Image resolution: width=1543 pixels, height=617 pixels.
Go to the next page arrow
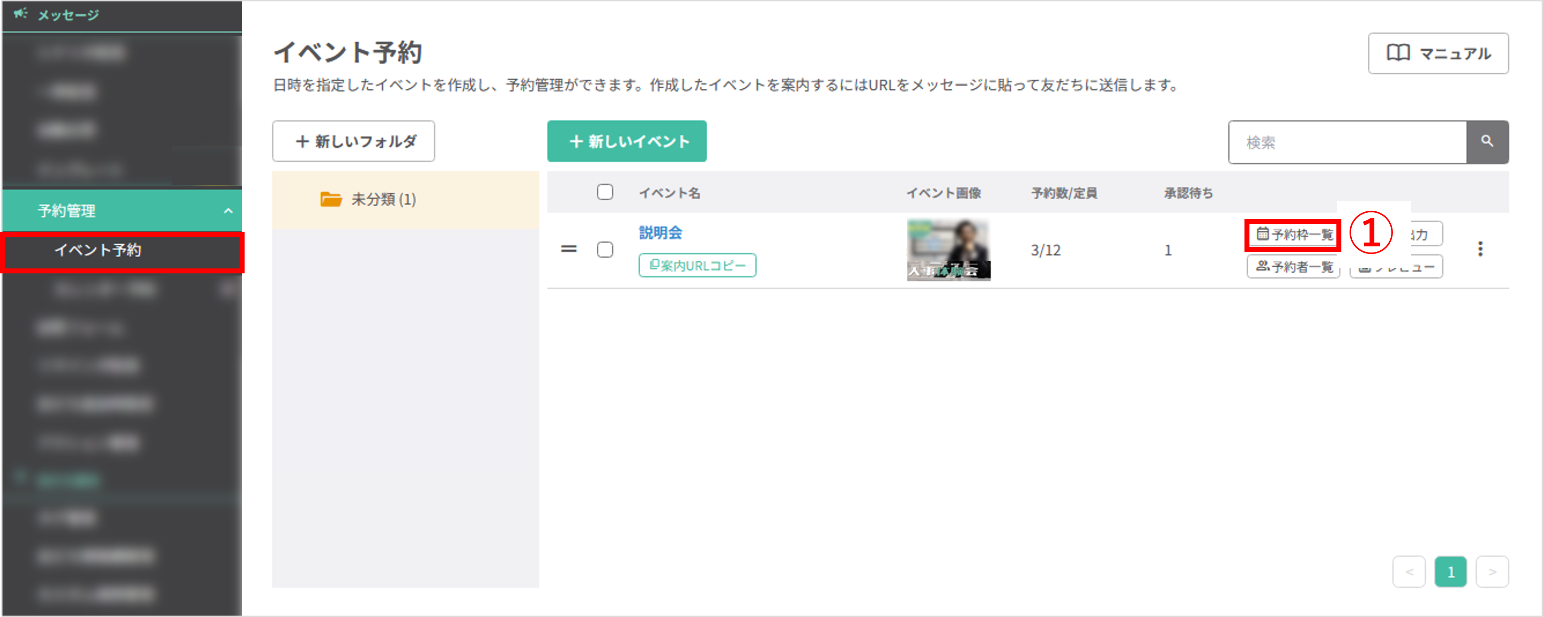(x=1492, y=572)
